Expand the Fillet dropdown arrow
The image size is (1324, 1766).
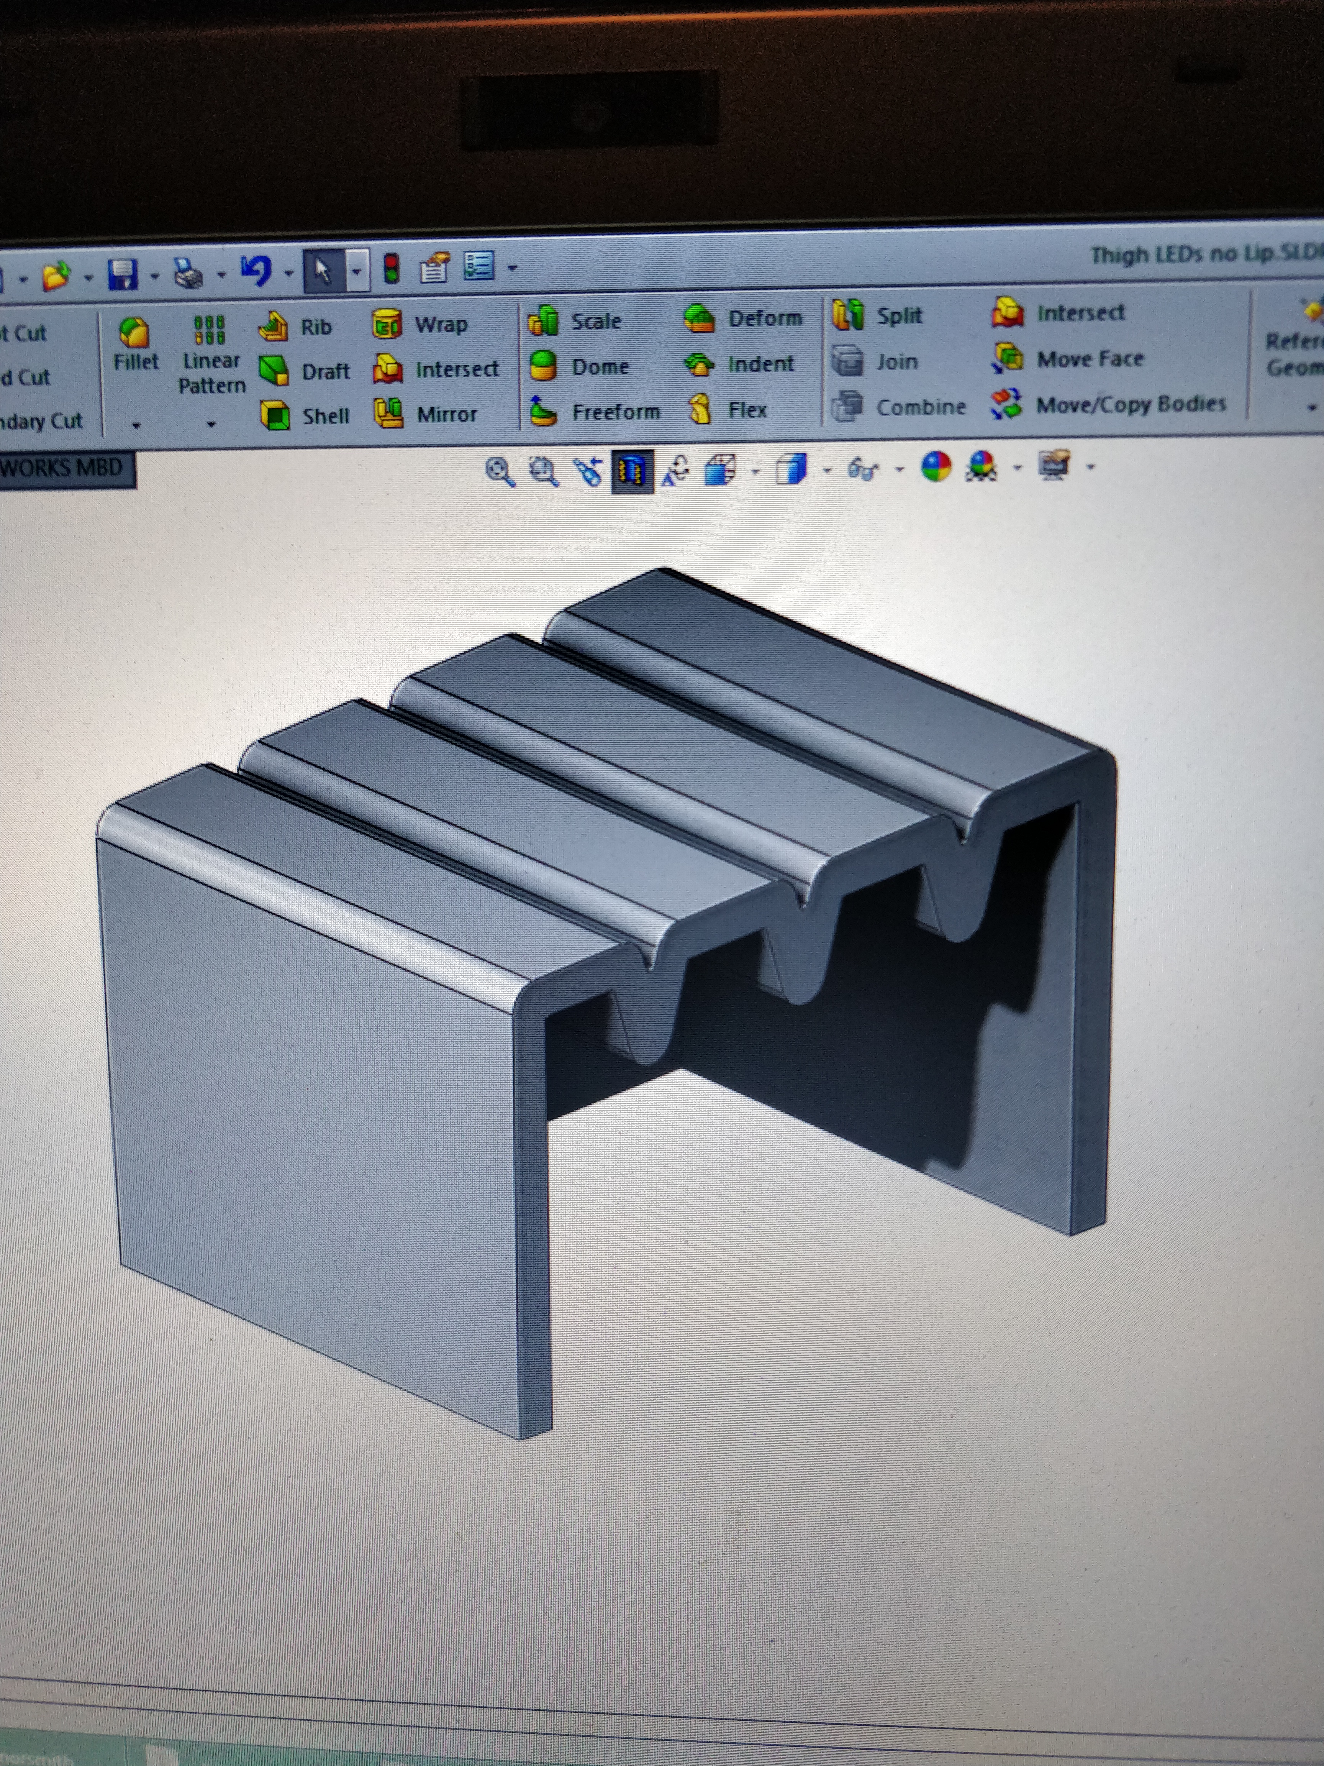pyautogui.click(x=136, y=425)
